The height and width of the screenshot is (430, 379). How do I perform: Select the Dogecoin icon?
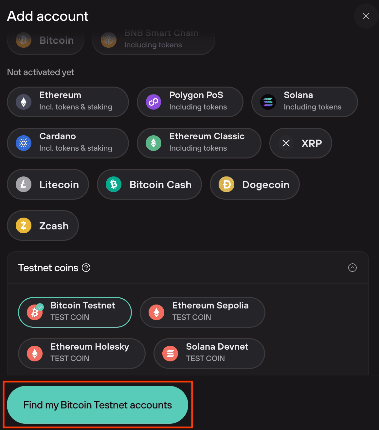(x=226, y=184)
